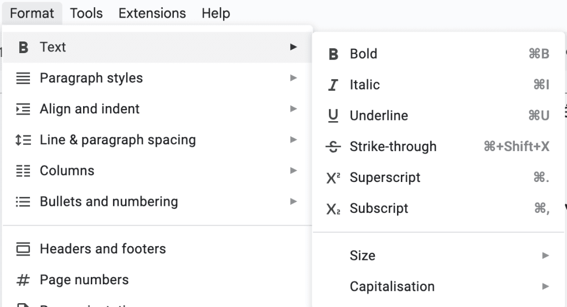Click the Columns icon
Screen dimensions: 567x307
[x=23, y=171]
